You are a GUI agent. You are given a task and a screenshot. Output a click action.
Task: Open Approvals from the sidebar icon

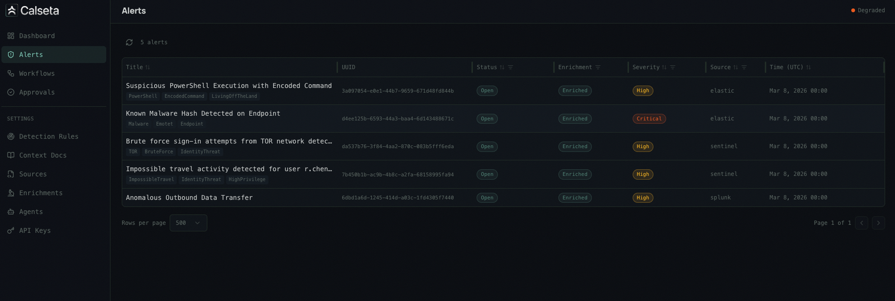(x=10, y=92)
